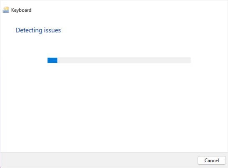
Task: Click the "Detecting issues" heading
Action: tap(38, 30)
